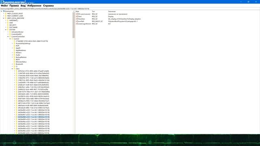Screen dimensions: 260x146
Task: Click the ActivationBroker folder icon
Action: [x=10, y=32]
